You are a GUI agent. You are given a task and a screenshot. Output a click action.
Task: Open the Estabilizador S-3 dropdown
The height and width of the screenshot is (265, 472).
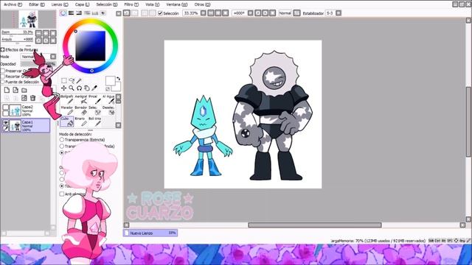(x=339, y=13)
